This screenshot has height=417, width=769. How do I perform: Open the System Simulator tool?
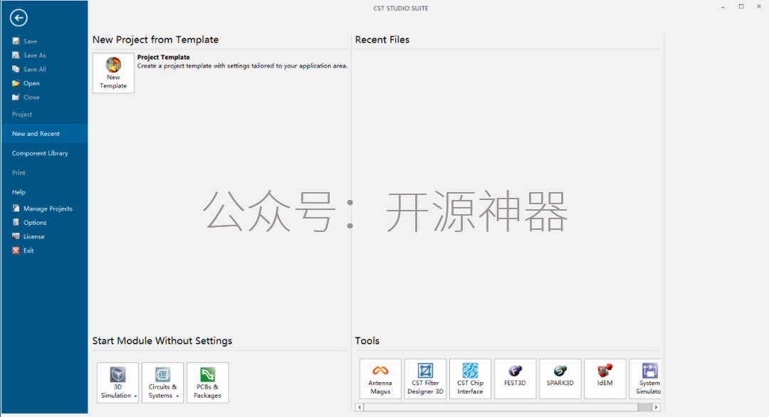tap(645, 379)
